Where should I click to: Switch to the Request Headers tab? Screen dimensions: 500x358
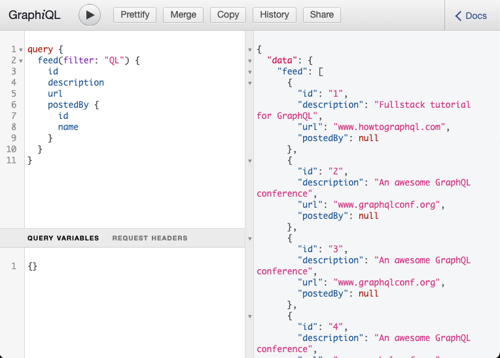coord(150,238)
